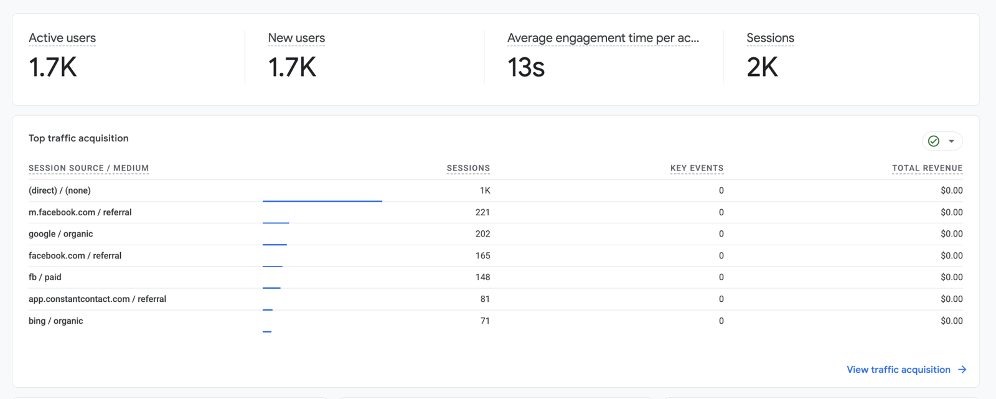This screenshot has height=399, width=996.
Task: Select the app.constantcontact.com / referral row
Action: click(x=496, y=299)
